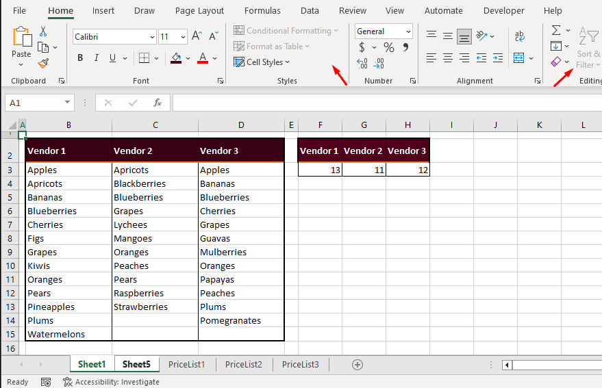The width and height of the screenshot is (602, 388).
Task: Switch to the Formulas ribbon tab
Action: click(262, 11)
